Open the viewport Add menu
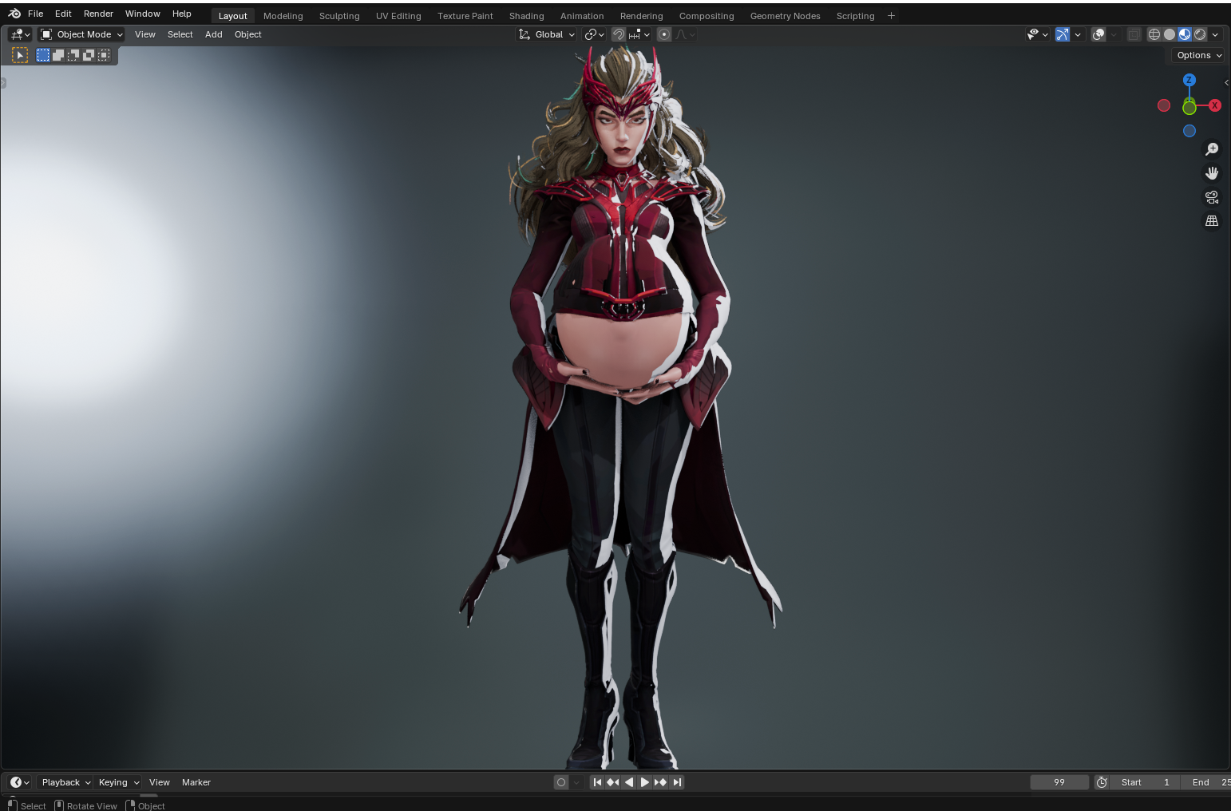Screen dimensions: 1231x811 pyautogui.click(x=214, y=34)
